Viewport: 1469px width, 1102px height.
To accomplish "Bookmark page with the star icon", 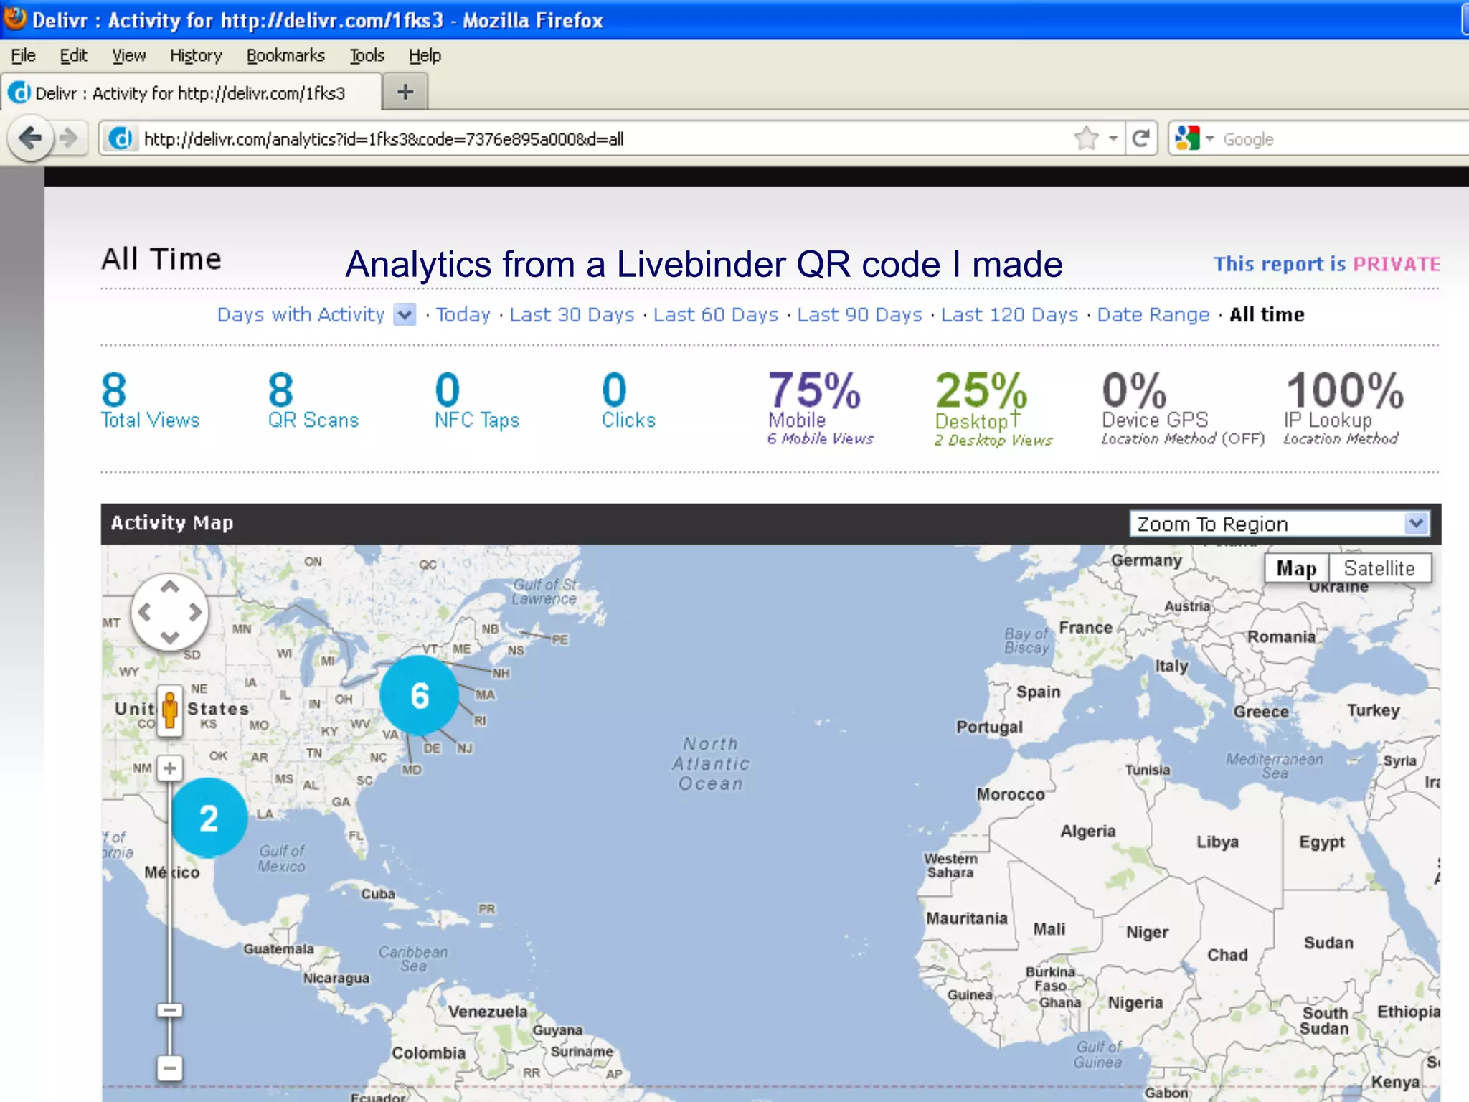I will [x=1087, y=138].
